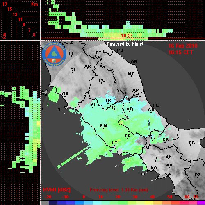Select the FI city marker
Viewport: 205px width, 205px height.
point(71,54)
